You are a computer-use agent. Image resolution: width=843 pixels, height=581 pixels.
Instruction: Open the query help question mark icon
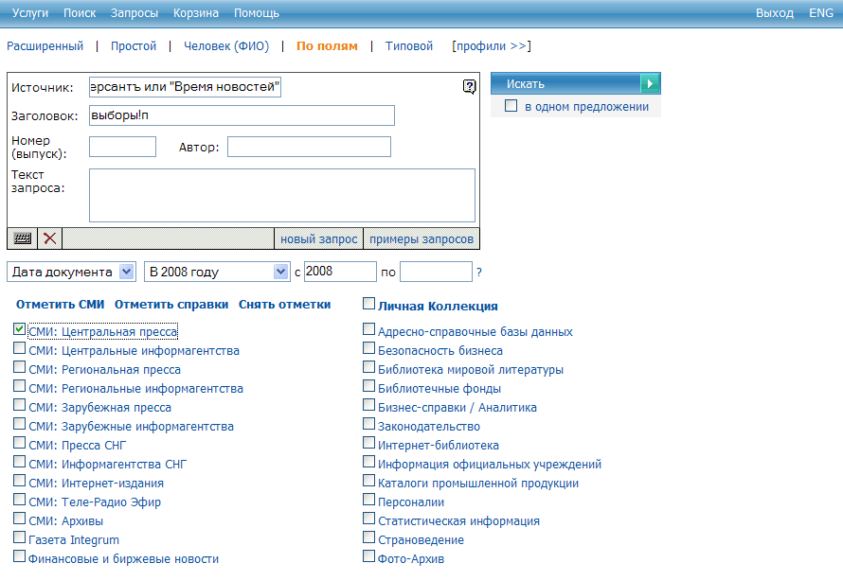click(469, 87)
